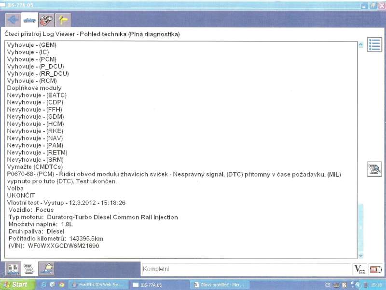The height and width of the screenshot is (290, 386).
Task: Click the list view icon on right
Action: pyautogui.click(x=374, y=45)
